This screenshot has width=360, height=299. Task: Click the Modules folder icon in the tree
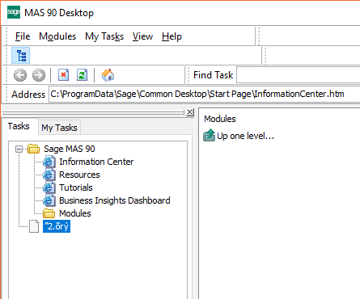pos(49,213)
